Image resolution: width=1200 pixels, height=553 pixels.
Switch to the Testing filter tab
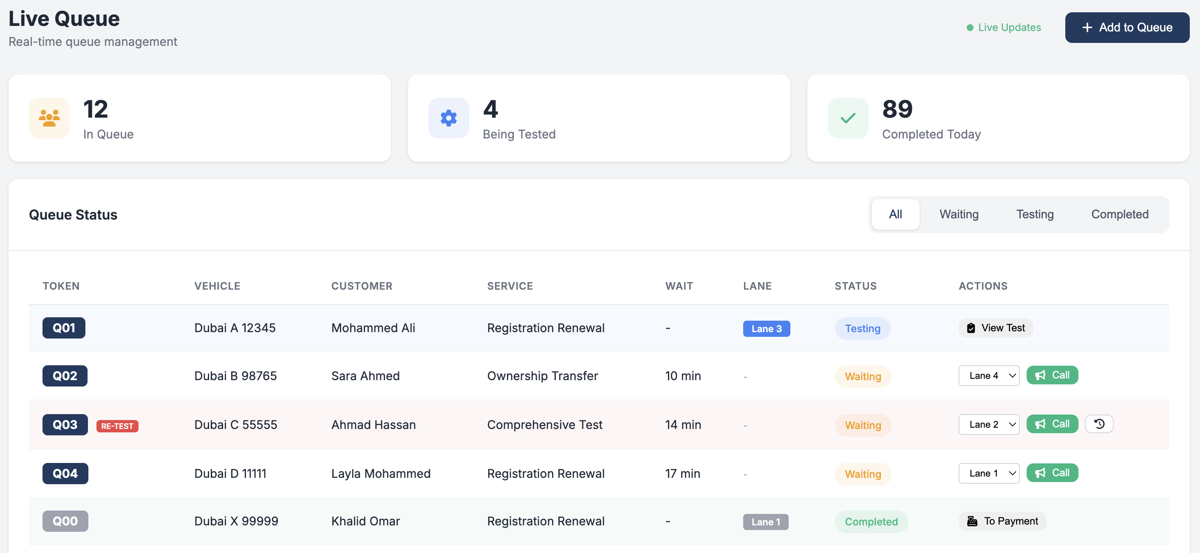point(1035,214)
